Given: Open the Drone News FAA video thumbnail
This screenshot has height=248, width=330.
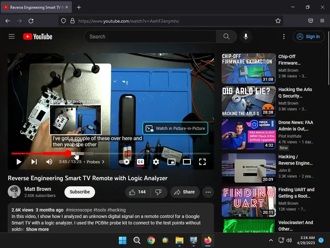Looking at the screenshot, I should (248, 134).
